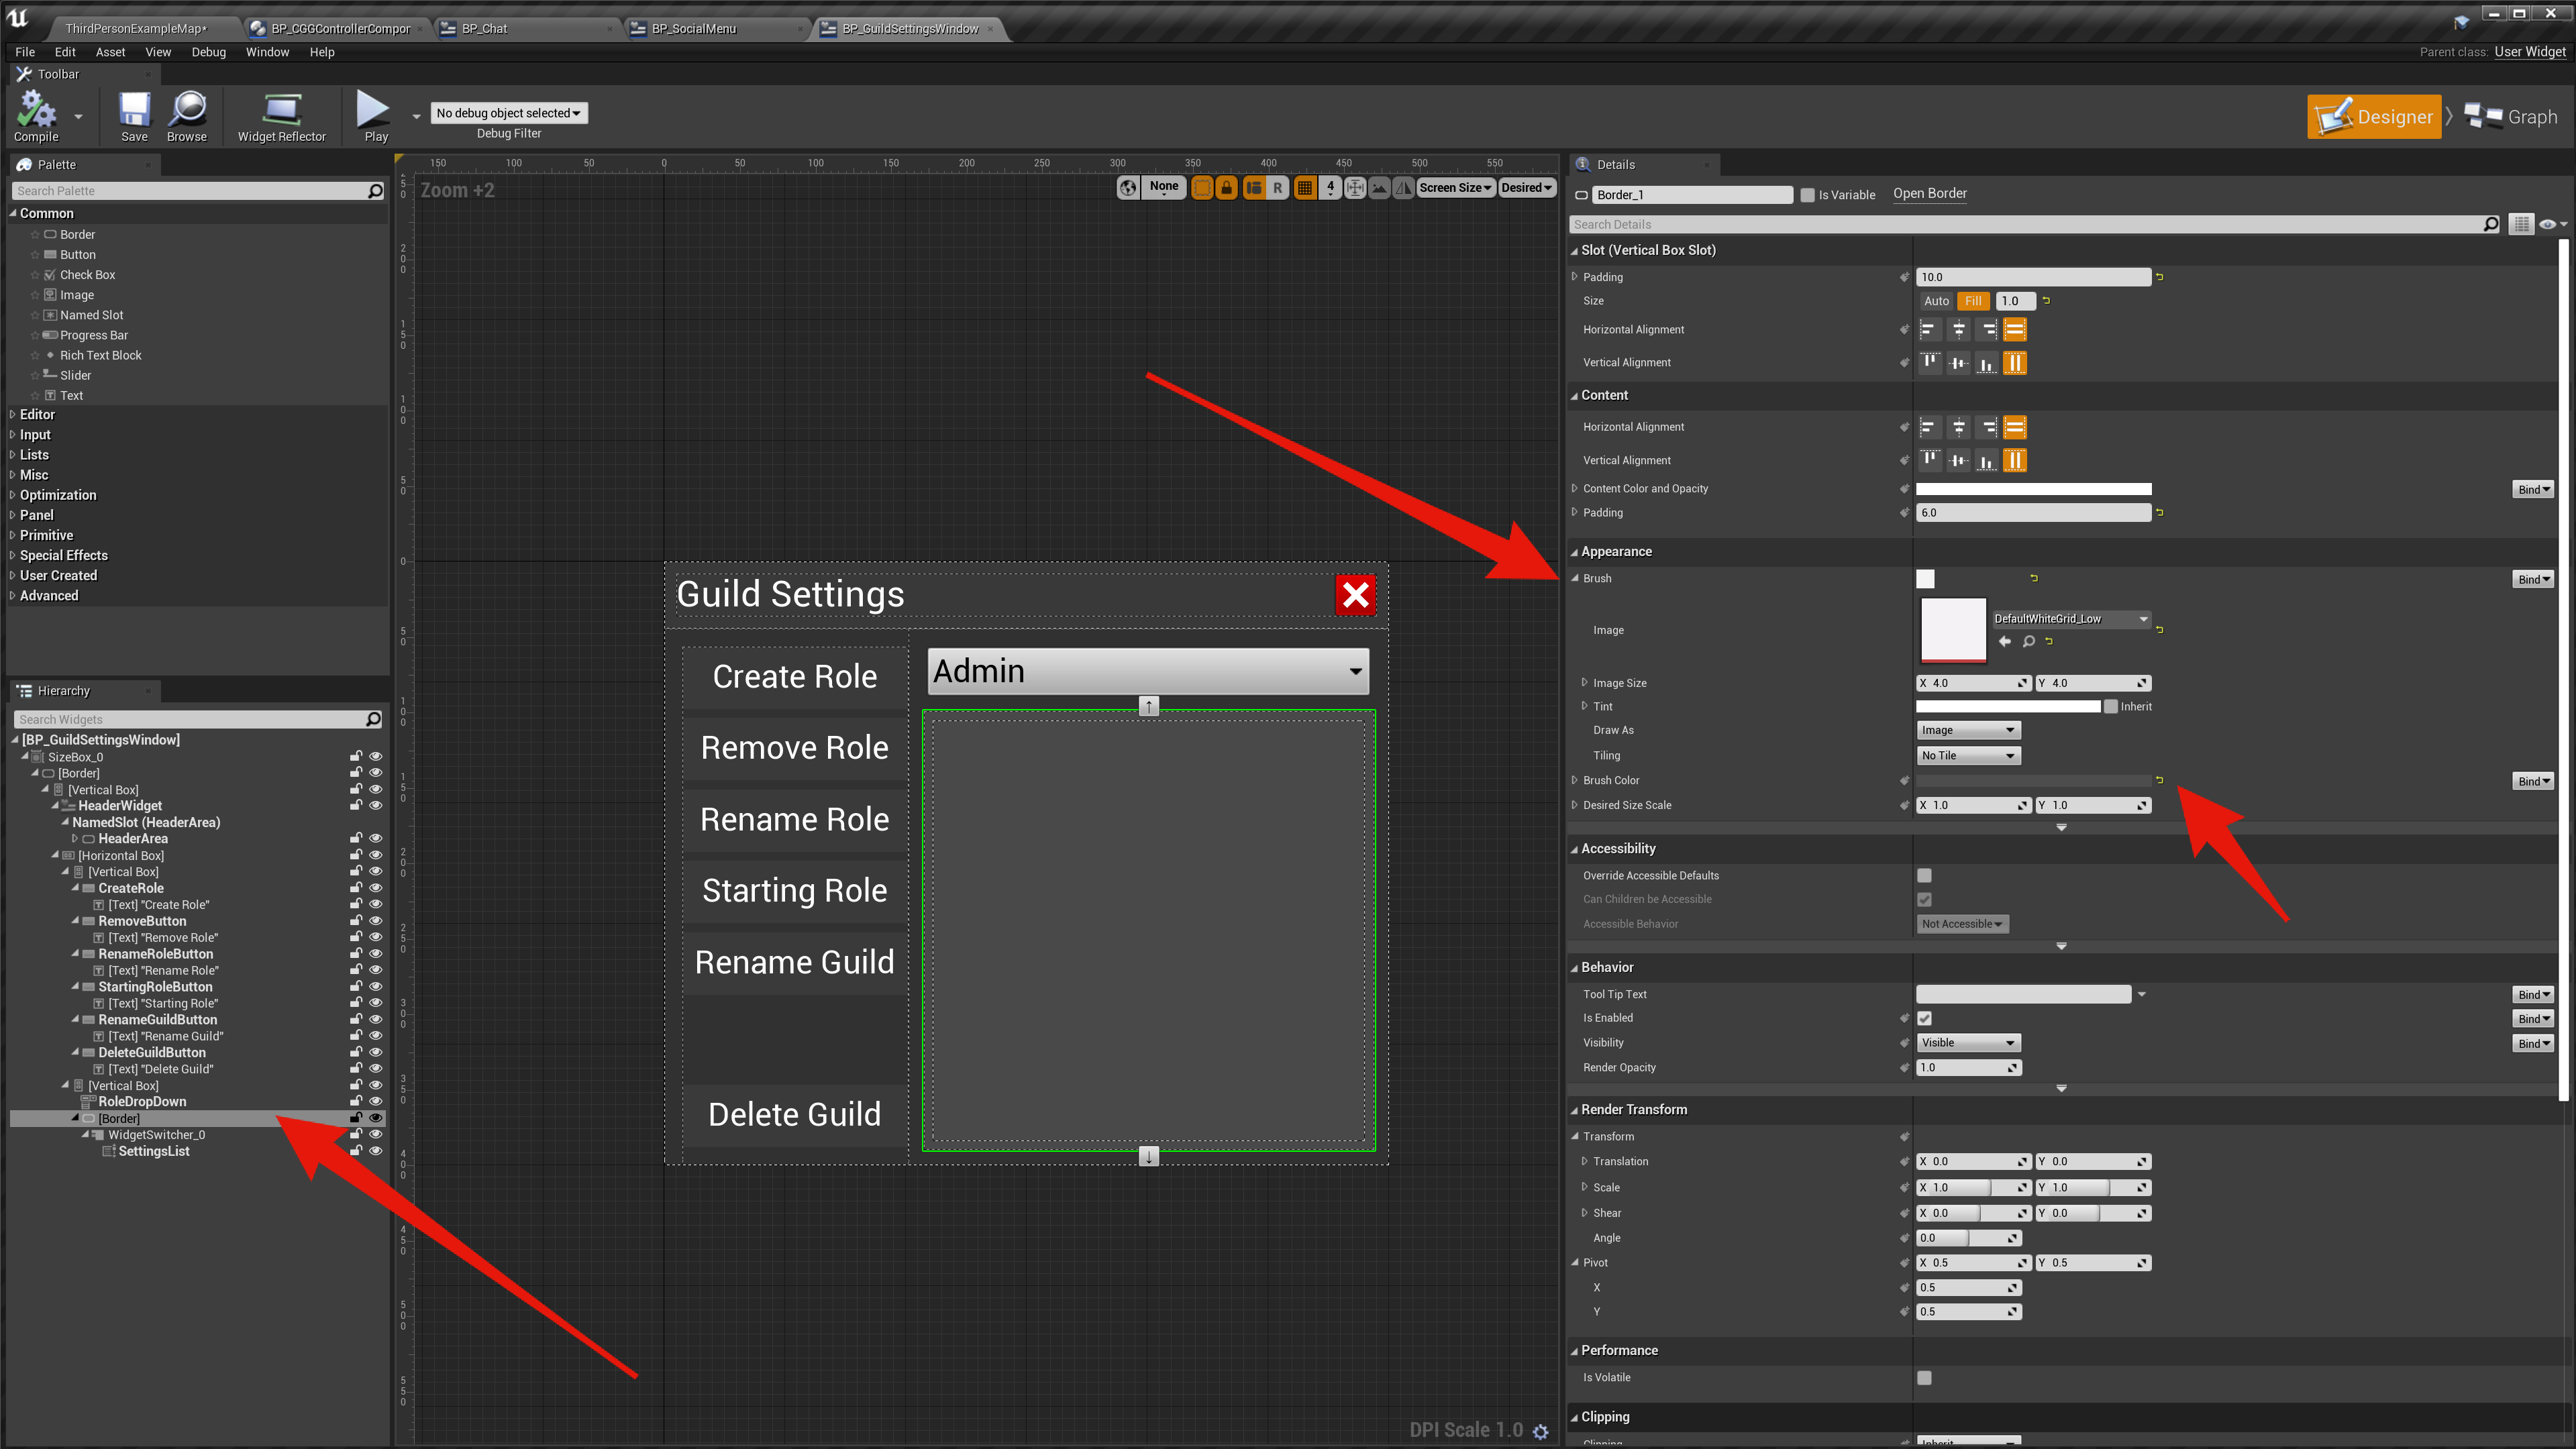Click the red X close icon in Guild Settings
2576x1449 pixels.
(1355, 595)
